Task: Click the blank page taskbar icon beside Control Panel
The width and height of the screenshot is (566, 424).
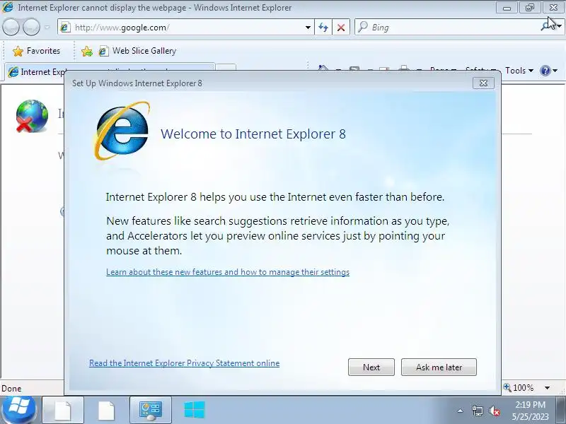Action: coord(107,411)
